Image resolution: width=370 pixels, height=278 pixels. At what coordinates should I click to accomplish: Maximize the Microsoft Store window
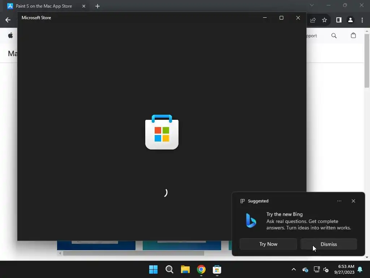click(281, 18)
